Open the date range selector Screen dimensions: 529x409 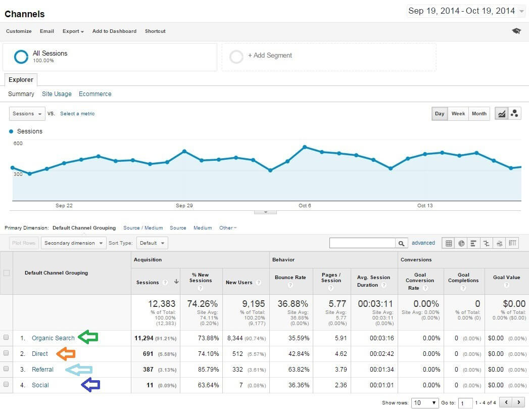point(464,10)
